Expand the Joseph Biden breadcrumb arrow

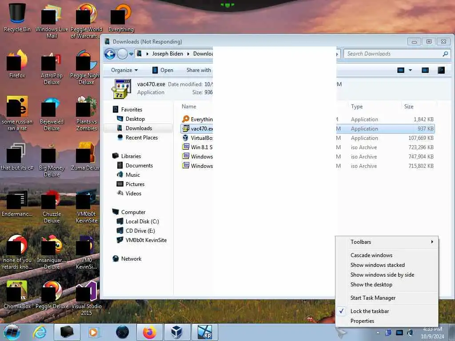[x=188, y=54]
